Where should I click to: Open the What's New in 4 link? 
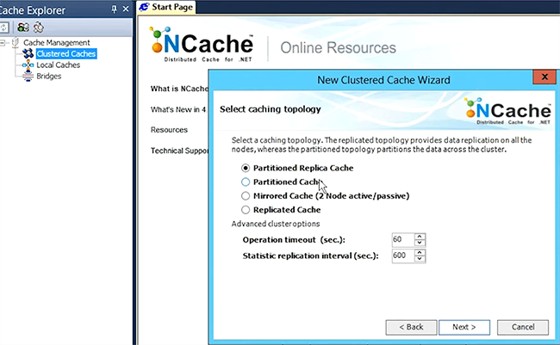[179, 109]
